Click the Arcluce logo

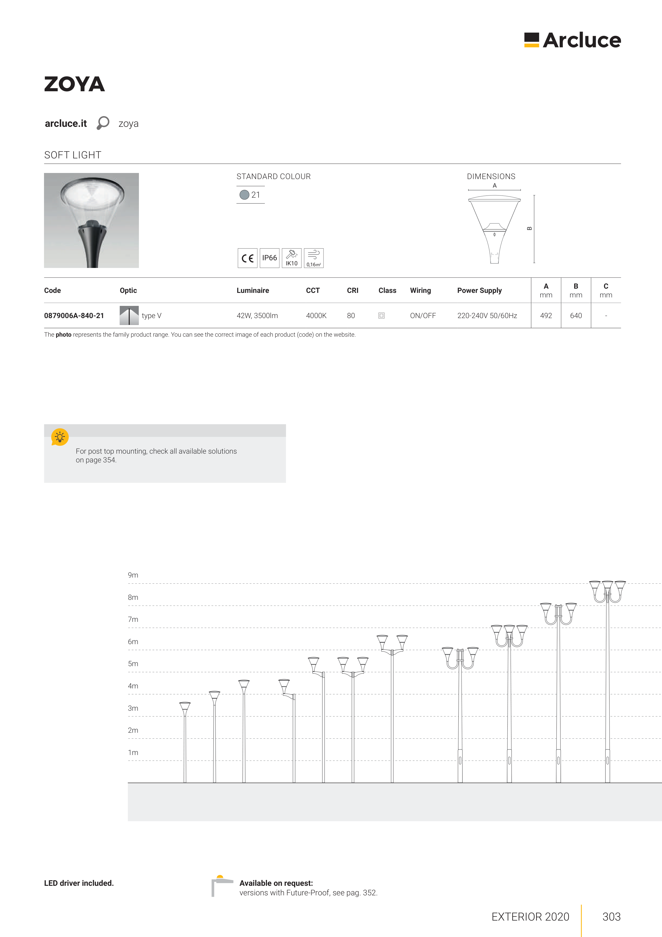(572, 40)
